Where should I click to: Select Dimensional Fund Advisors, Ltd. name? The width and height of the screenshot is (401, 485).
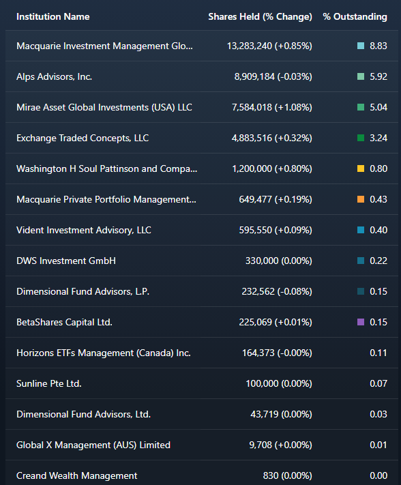pos(83,414)
